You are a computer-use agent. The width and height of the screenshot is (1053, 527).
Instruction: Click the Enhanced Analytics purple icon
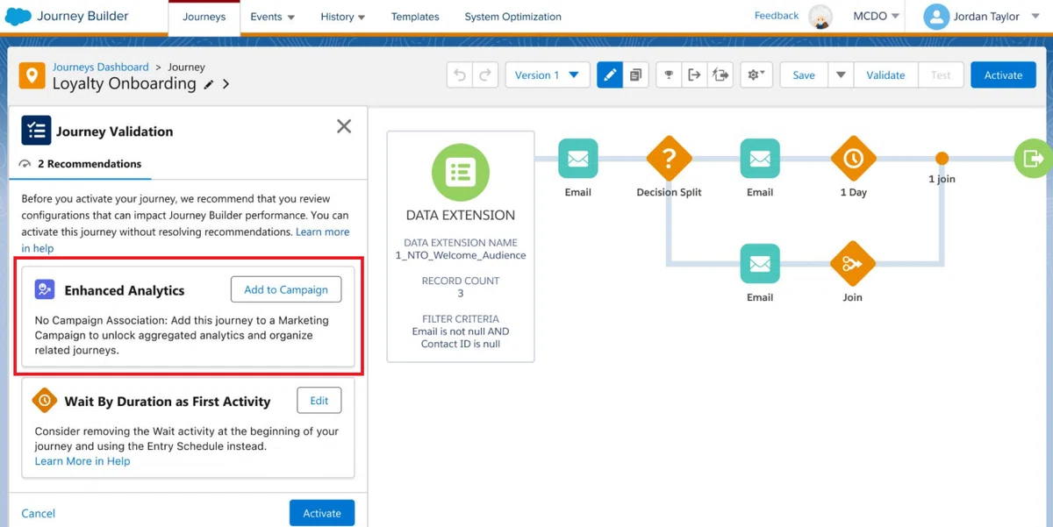pos(45,289)
